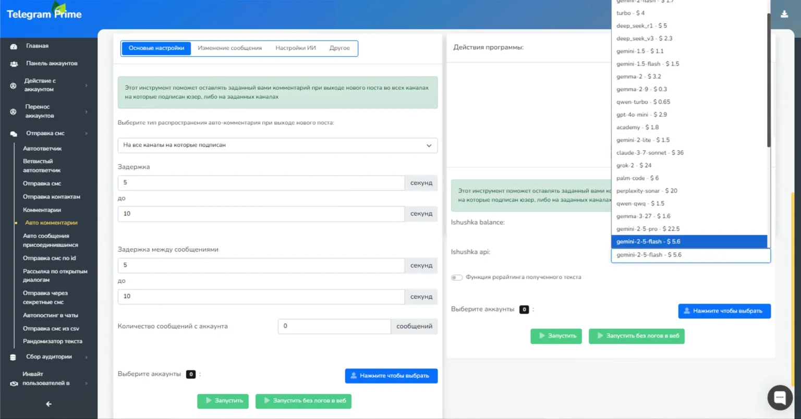Click the download icon in the top bar
The width and height of the screenshot is (801, 419).
tap(785, 15)
